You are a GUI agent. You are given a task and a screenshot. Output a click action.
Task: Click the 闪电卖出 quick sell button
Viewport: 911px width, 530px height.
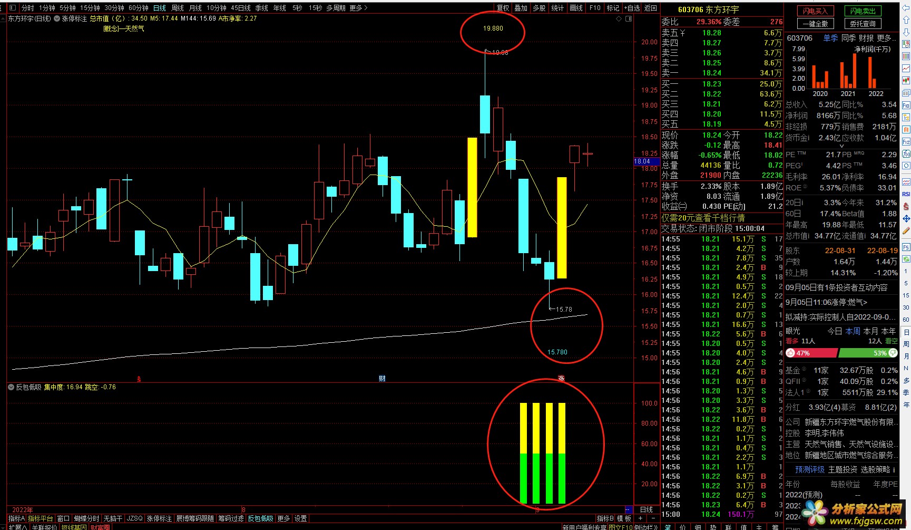coord(863,11)
